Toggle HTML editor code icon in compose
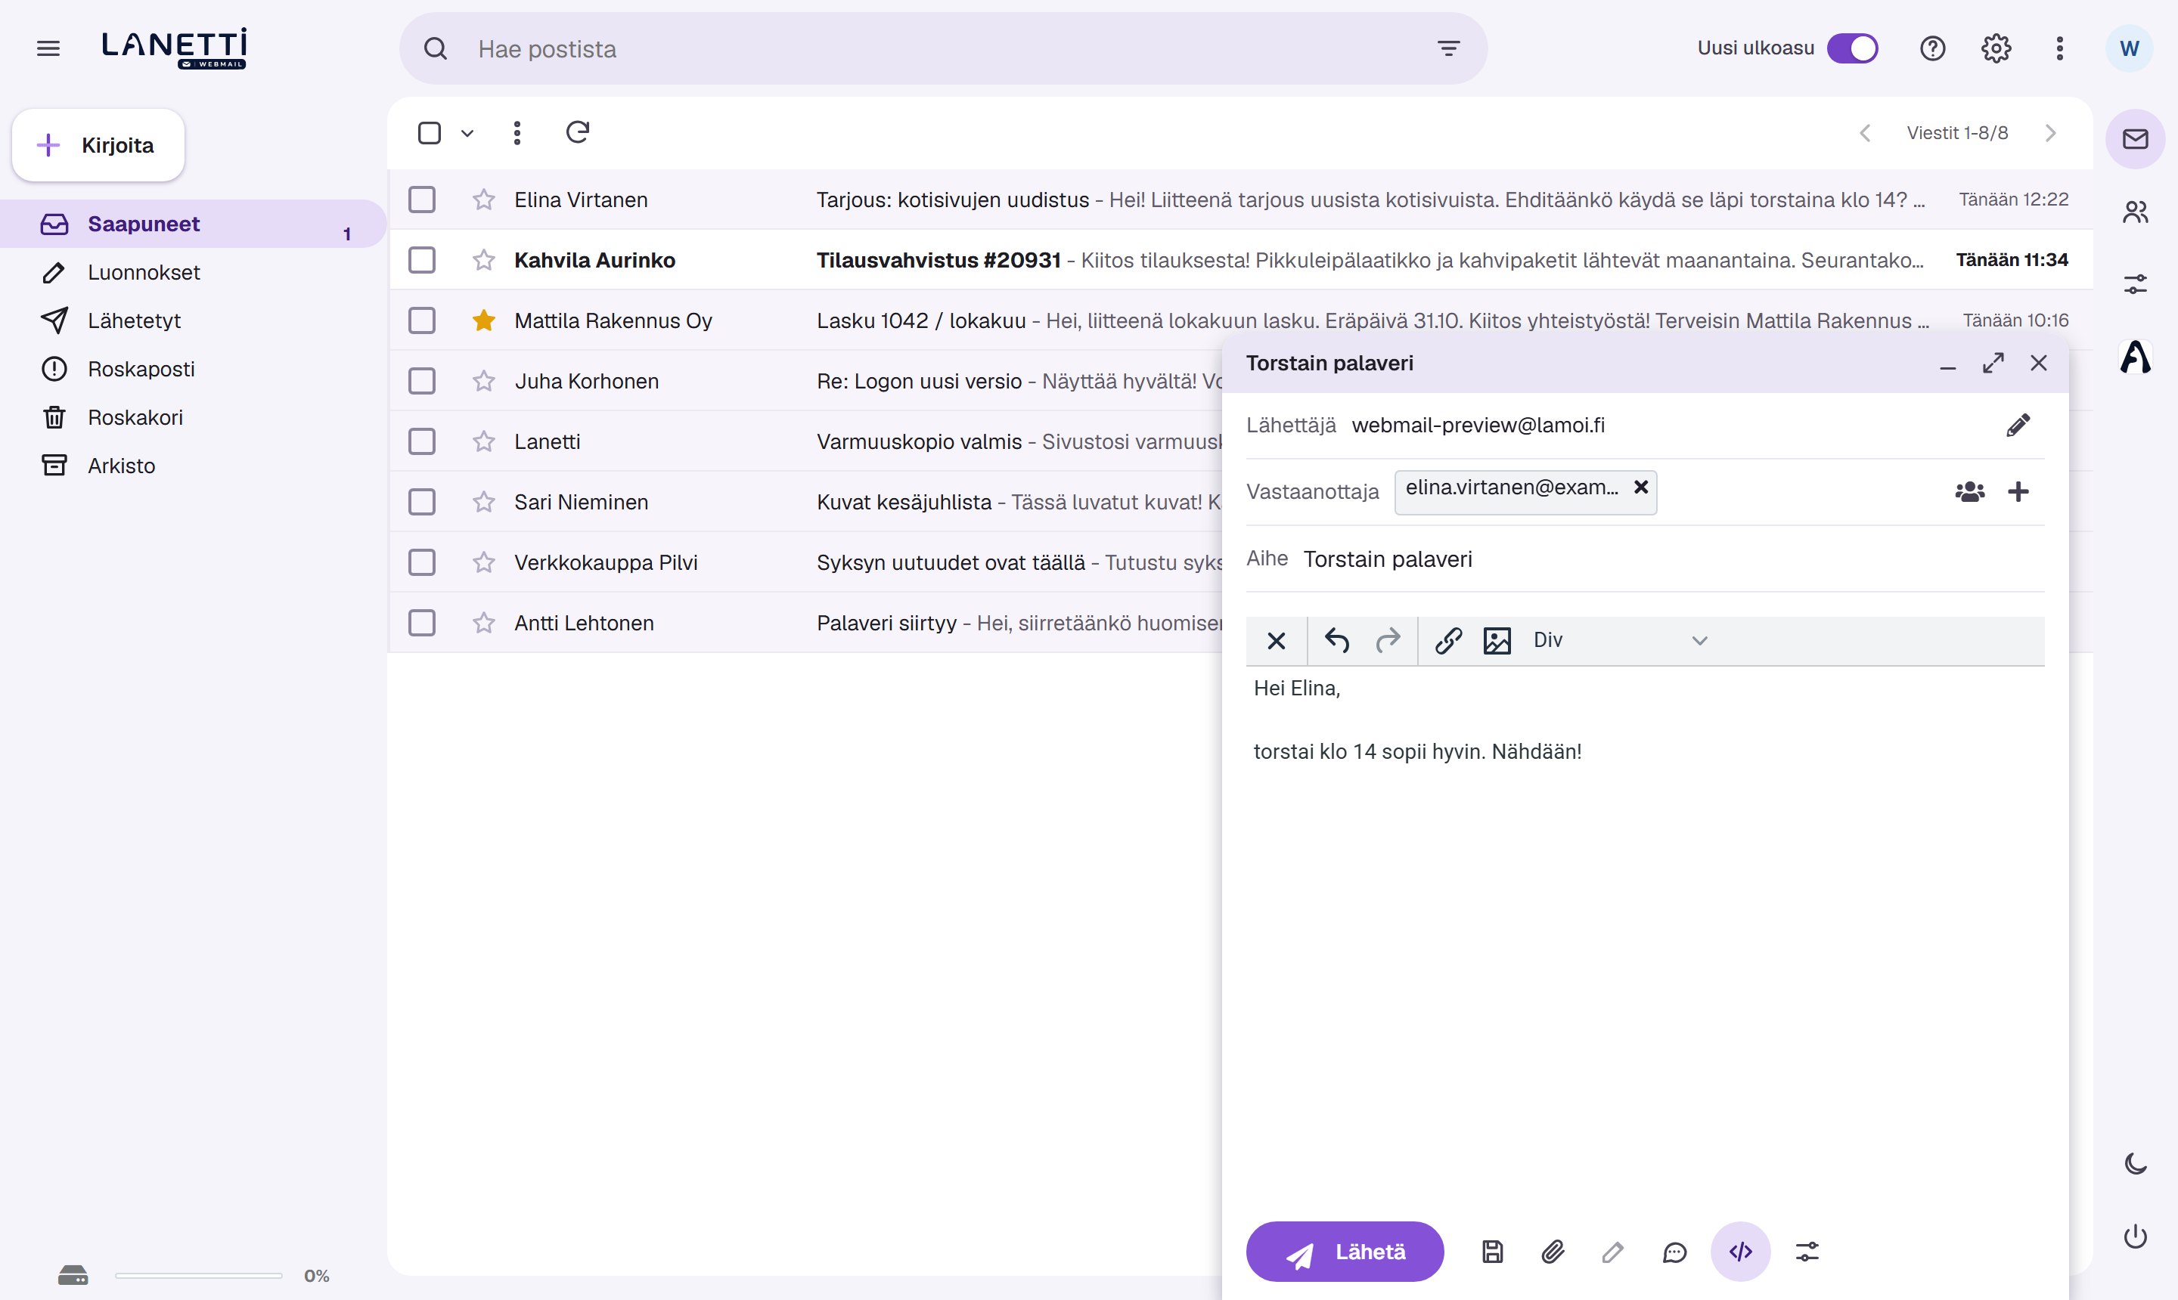 (x=1740, y=1251)
